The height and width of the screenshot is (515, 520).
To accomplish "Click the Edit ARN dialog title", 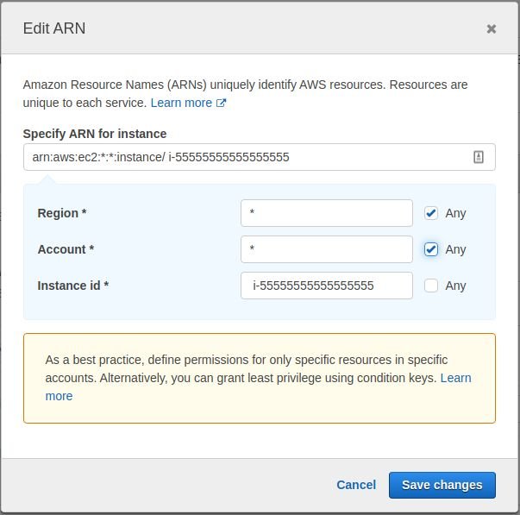I will pos(54,28).
